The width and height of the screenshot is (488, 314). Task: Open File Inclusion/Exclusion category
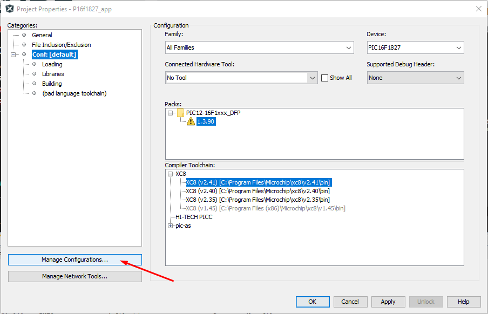click(x=62, y=45)
